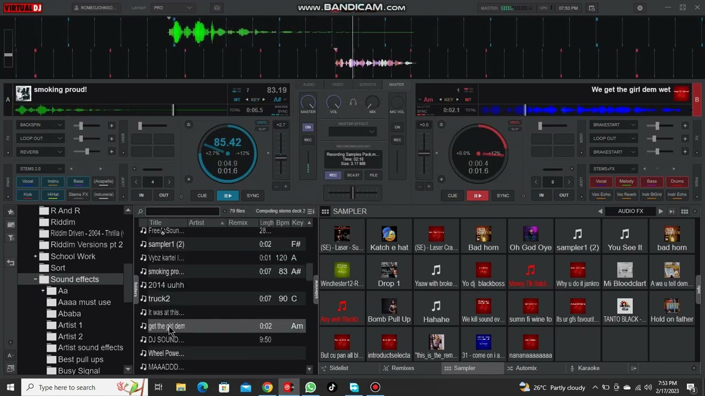Stop left deck with the stop button
Viewport: 705px width, 396px height.
[188, 179]
